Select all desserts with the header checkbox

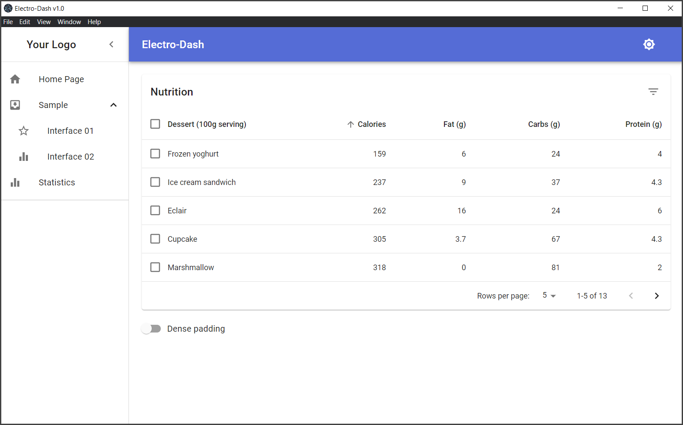155,124
